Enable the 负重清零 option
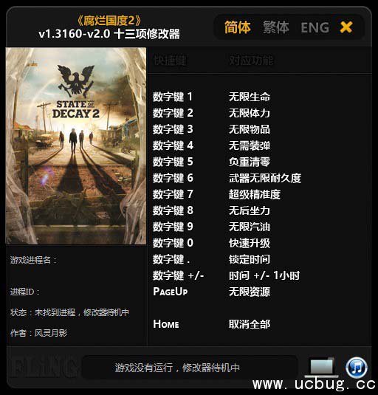Image resolution: width=378 pixels, height=395 pixels. click(250, 162)
